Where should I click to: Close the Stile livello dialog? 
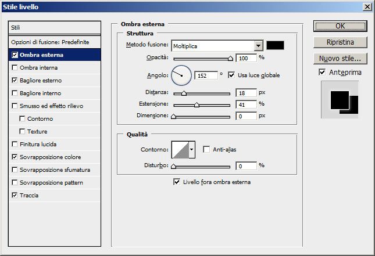coord(367,7)
